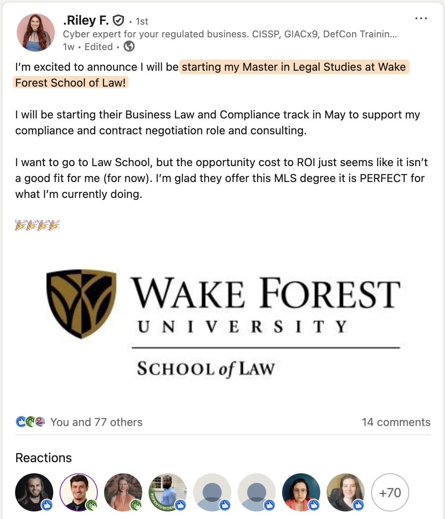445x519 pixels.
Task: Open the globe visibility icon on the post
Action: click(129, 47)
